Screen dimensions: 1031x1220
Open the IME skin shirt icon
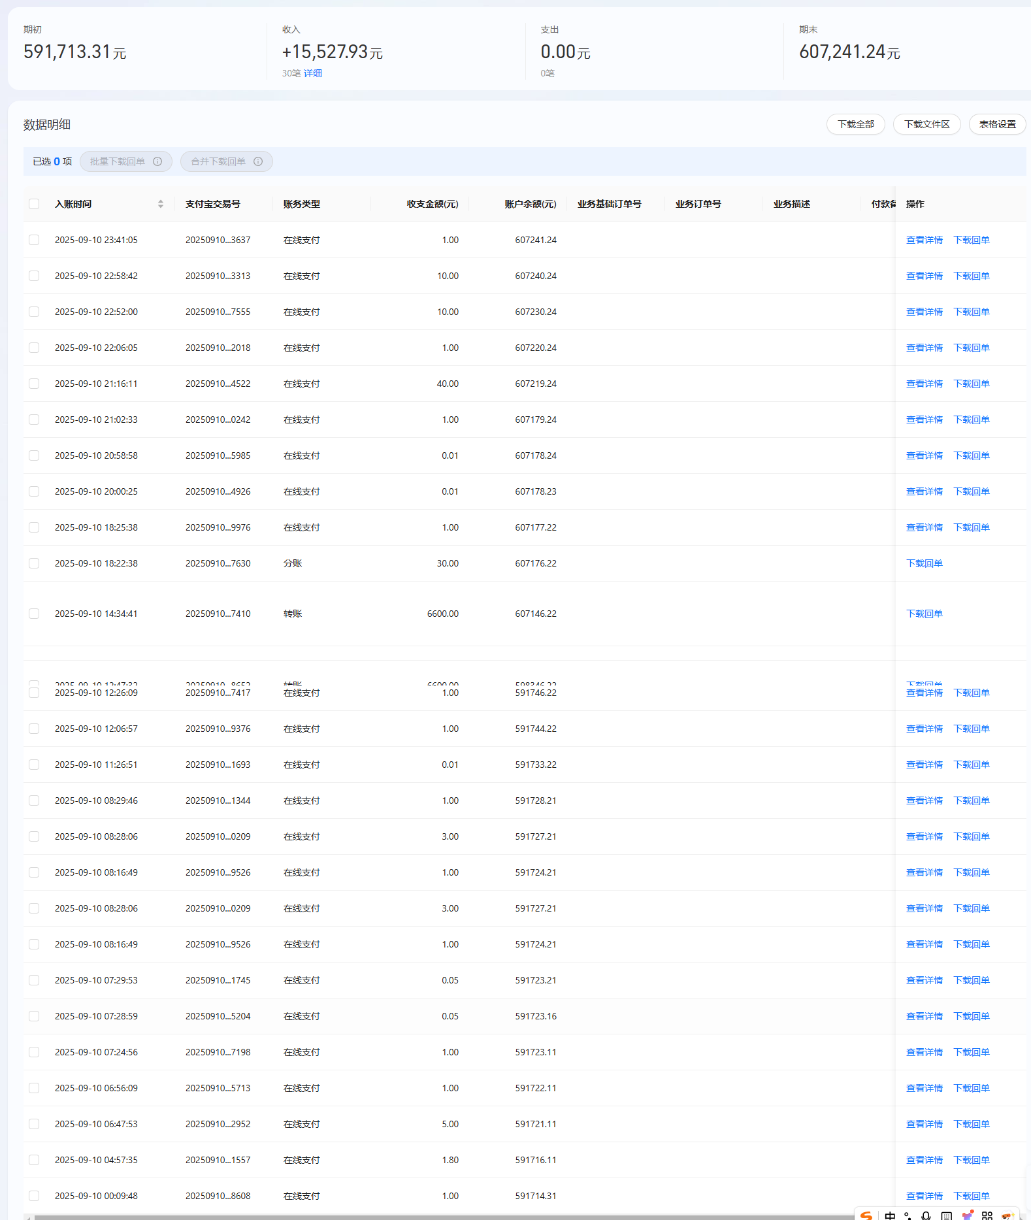pos(968,1215)
